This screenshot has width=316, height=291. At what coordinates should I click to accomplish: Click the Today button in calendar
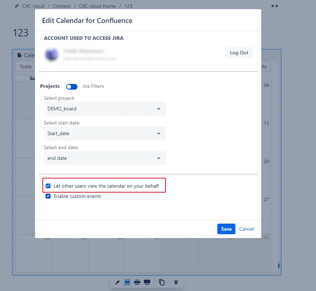(x=25, y=66)
